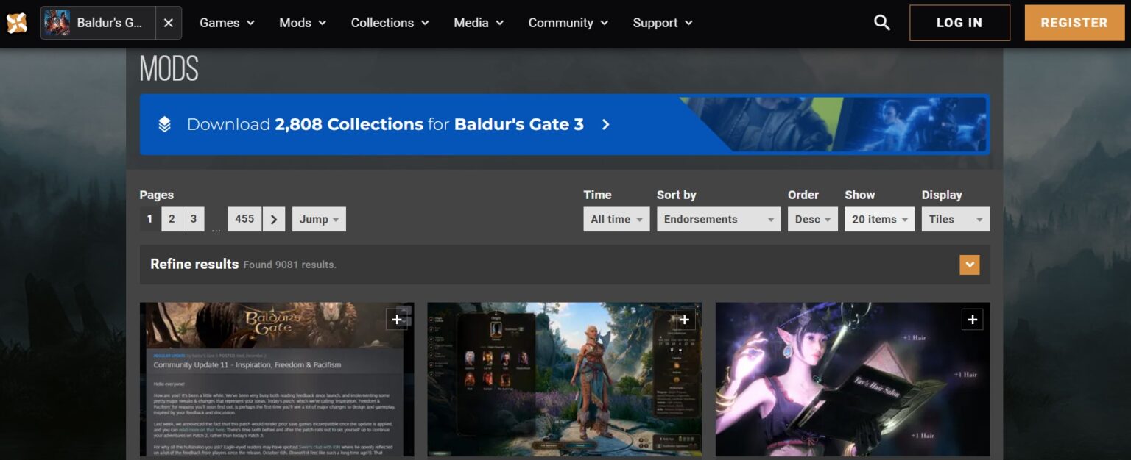Open the Sort by Endorsements dropdown

click(718, 219)
